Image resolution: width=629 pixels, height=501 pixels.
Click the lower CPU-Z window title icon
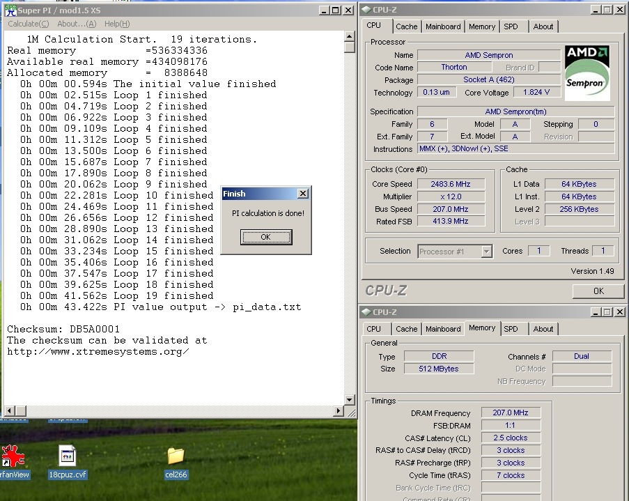pyautogui.click(x=366, y=312)
